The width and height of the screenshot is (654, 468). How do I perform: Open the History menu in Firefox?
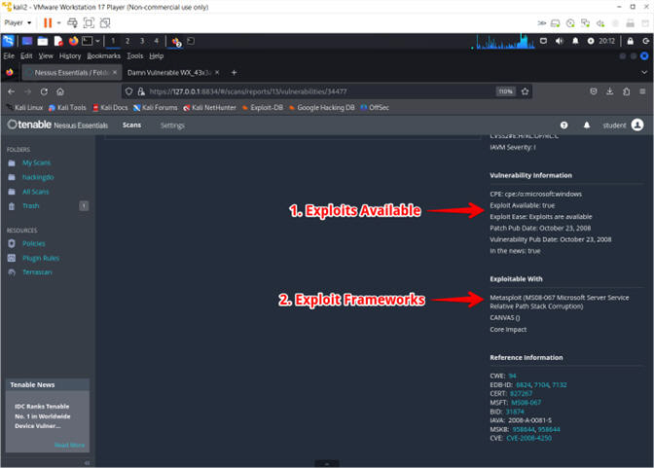70,55
